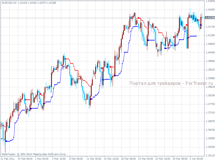Select the 18 Mar 08:00 time label
The width and height of the screenshot is (215, 161).
point(128,159)
